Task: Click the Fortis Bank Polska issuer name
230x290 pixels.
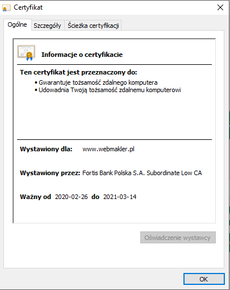Action: pos(142,173)
